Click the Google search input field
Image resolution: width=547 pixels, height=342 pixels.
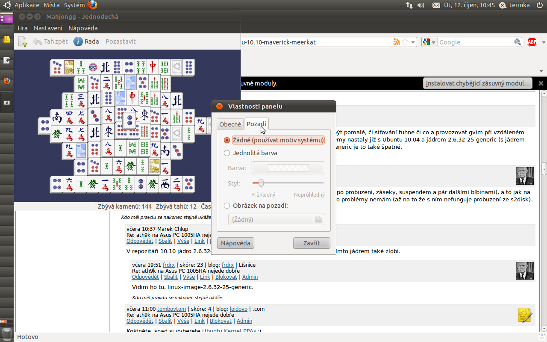tap(475, 42)
